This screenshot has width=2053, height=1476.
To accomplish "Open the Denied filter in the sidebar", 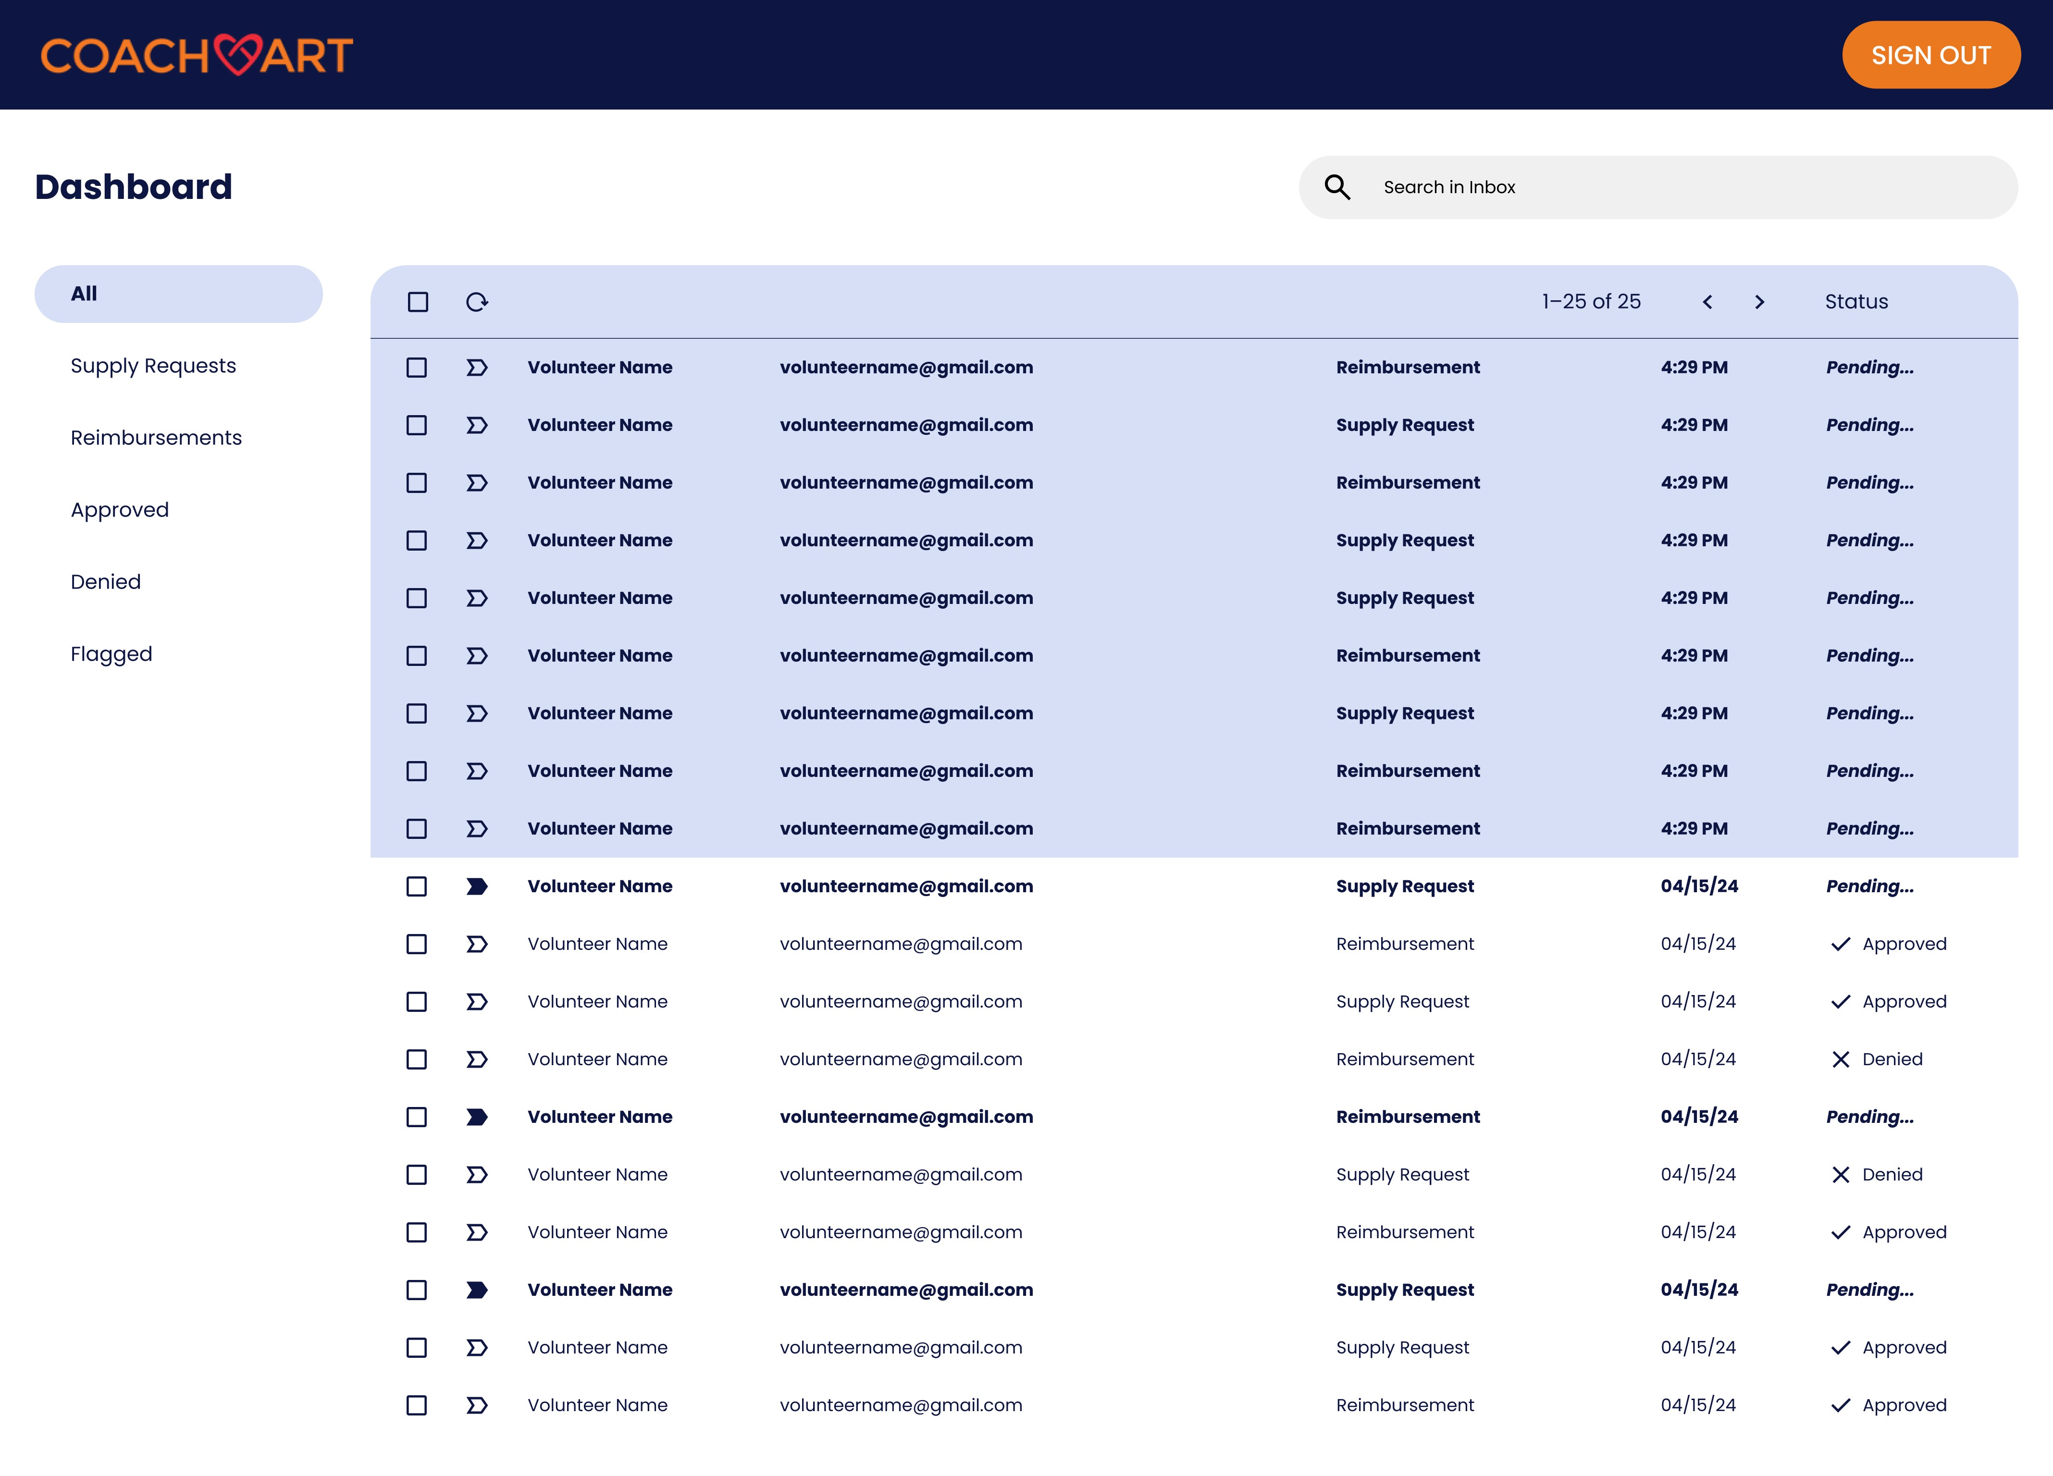I will pyautogui.click(x=106, y=582).
